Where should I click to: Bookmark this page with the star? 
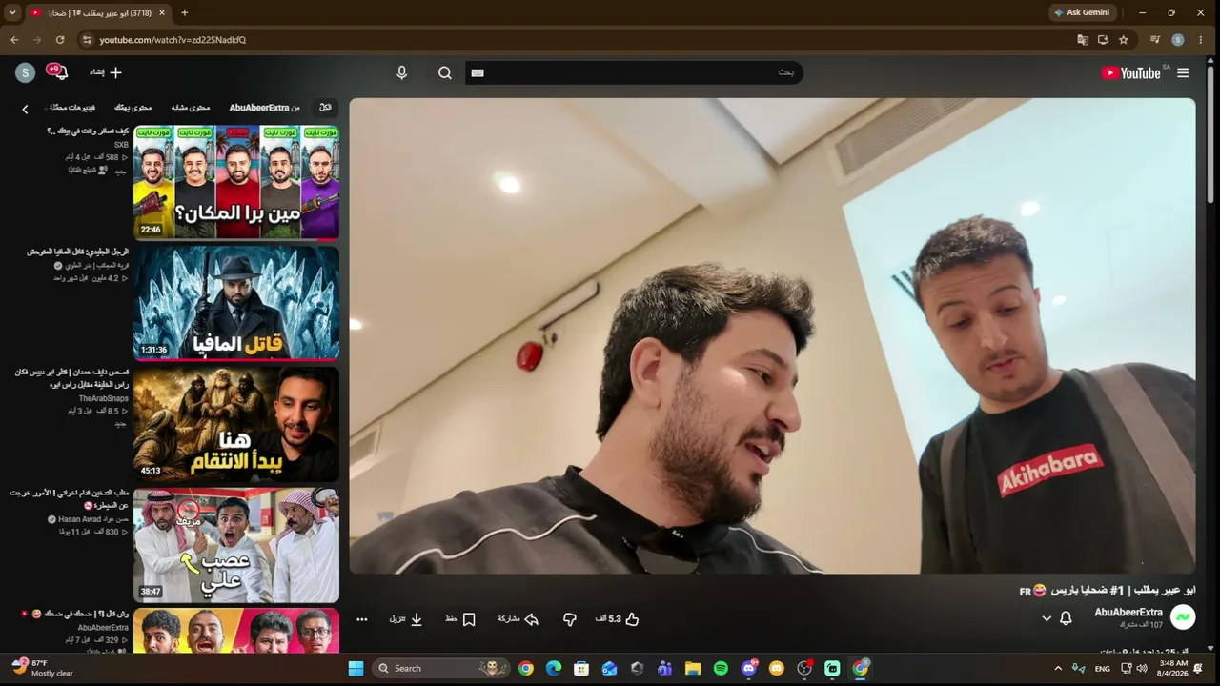point(1124,40)
